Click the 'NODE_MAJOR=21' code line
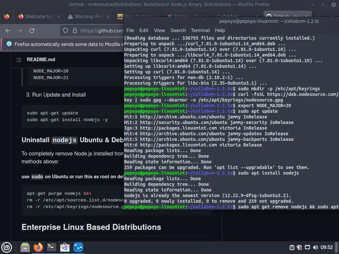Image resolution: width=339 pixels, height=254 pixels. 51,78
